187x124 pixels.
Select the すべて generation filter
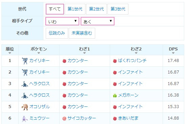55,9
